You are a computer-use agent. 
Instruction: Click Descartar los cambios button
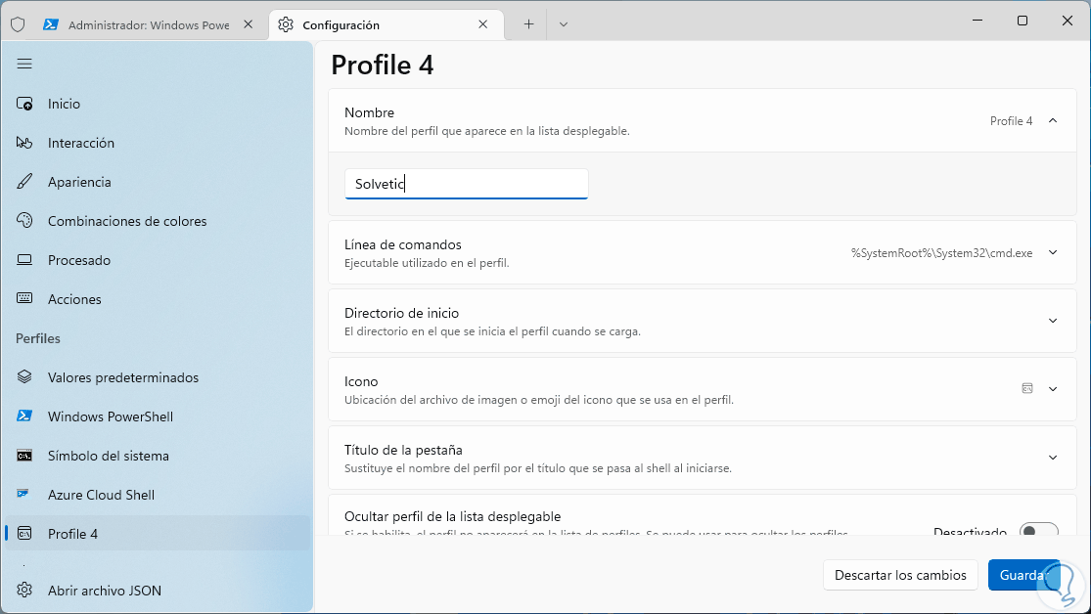point(900,575)
